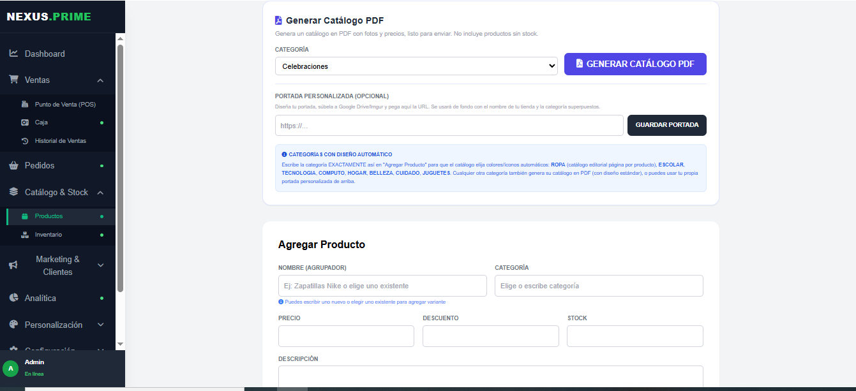Click the Marketing megaphone icon
Image resolution: width=856 pixels, height=391 pixels.
click(13, 265)
